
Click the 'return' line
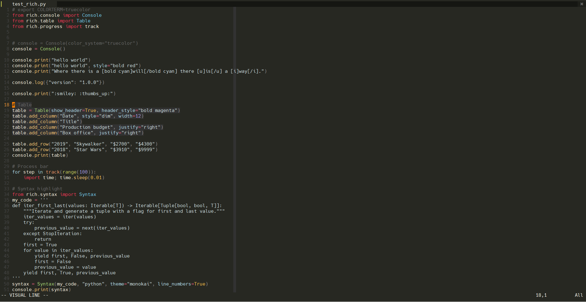[43, 239]
